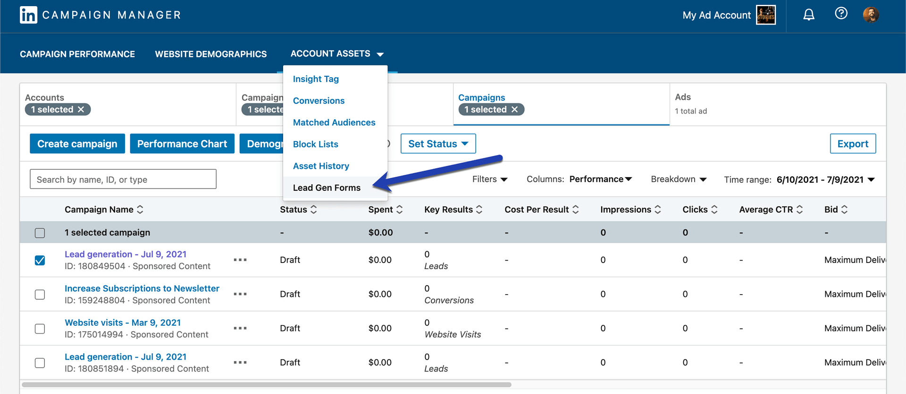Toggle the select-all campaigns checkbox
Viewport: 906px width, 394px height.
pyautogui.click(x=40, y=233)
